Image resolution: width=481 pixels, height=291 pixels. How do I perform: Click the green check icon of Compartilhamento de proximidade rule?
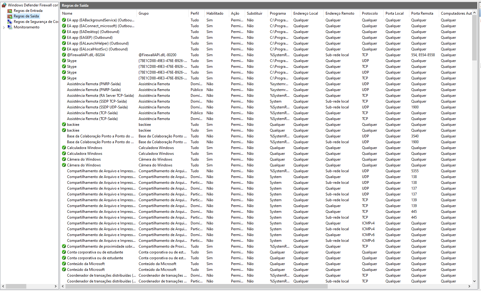click(64, 246)
